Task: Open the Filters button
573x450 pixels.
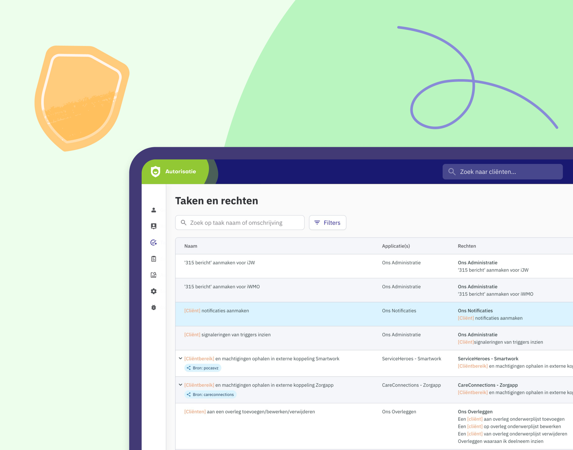Action: point(327,223)
